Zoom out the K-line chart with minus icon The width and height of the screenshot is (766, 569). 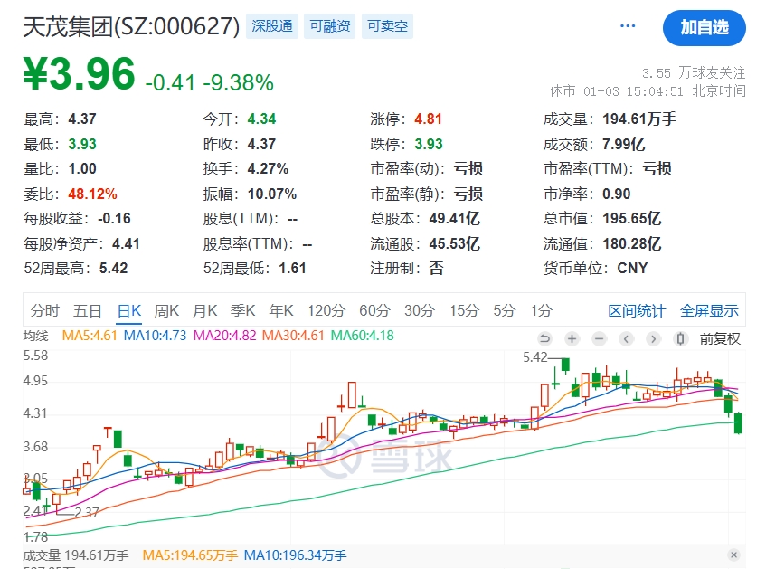coord(599,338)
